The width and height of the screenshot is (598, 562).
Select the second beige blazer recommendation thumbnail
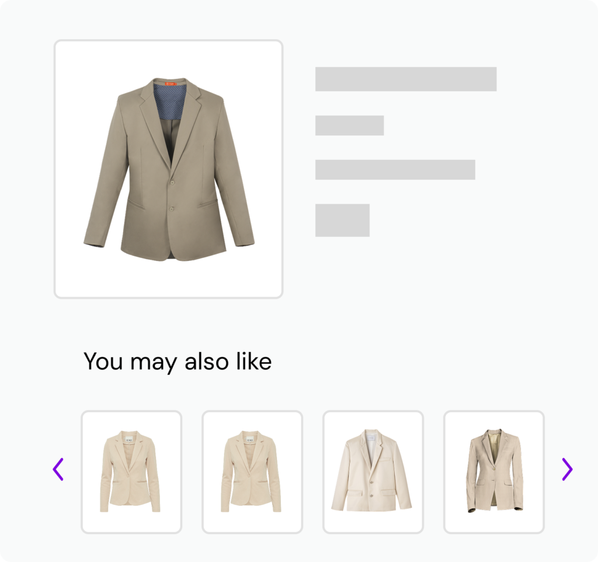tap(252, 472)
